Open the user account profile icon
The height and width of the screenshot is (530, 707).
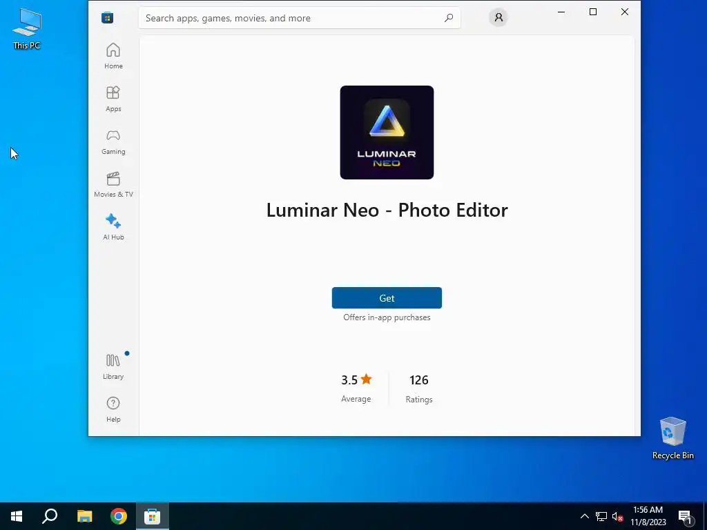coord(498,17)
